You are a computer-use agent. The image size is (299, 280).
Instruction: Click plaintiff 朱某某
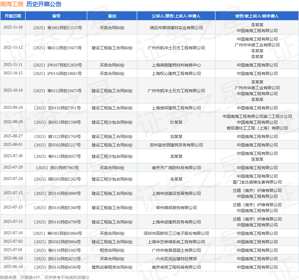pyautogui.click(x=176, y=179)
